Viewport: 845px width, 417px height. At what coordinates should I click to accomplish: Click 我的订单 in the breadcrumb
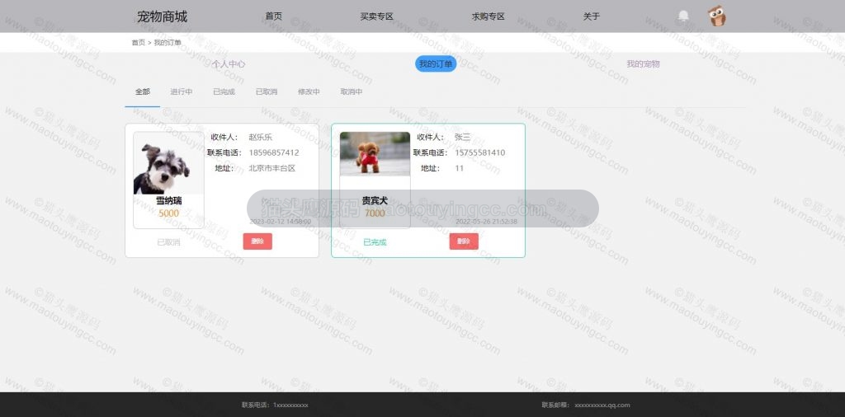(168, 43)
